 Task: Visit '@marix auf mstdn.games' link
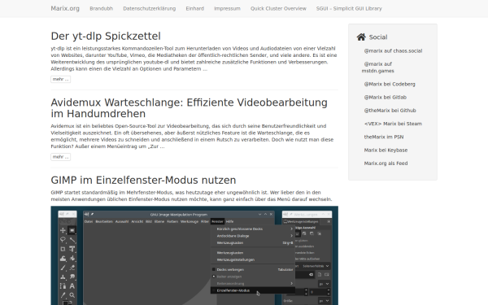point(378,68)
